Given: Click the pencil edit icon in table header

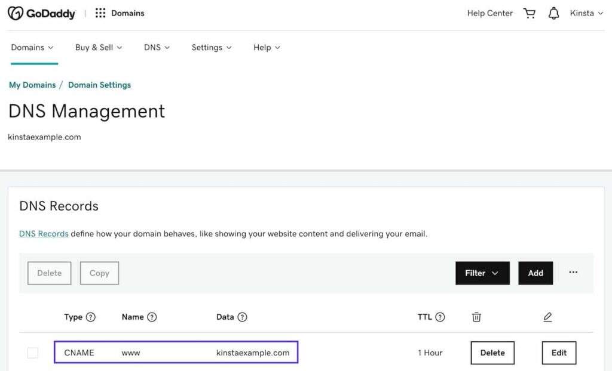Looking at the screenshot, I should pyautogui.click(x=547, y=317).
